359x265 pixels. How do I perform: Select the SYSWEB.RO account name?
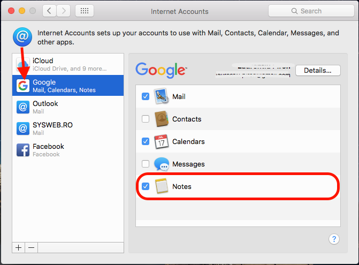pos(52,125)
